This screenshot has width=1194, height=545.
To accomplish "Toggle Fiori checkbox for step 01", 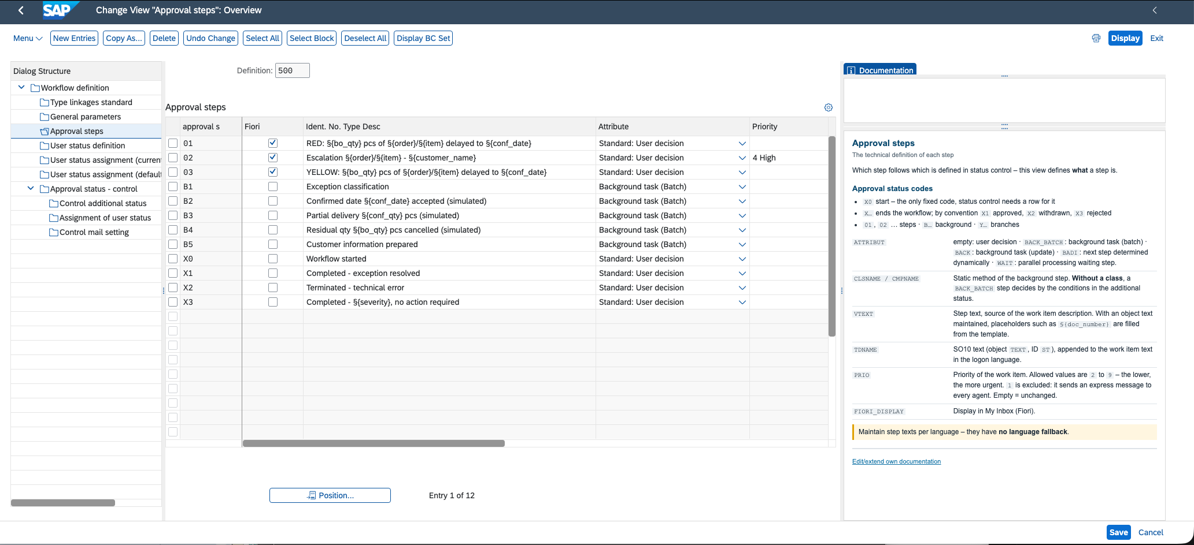I will 273,143.
